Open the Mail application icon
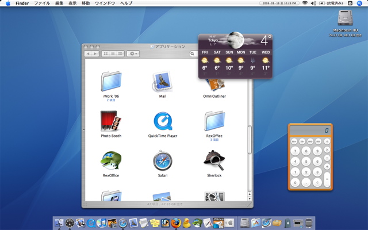Viewport: 368px width, 230px height. pos(162,82)
